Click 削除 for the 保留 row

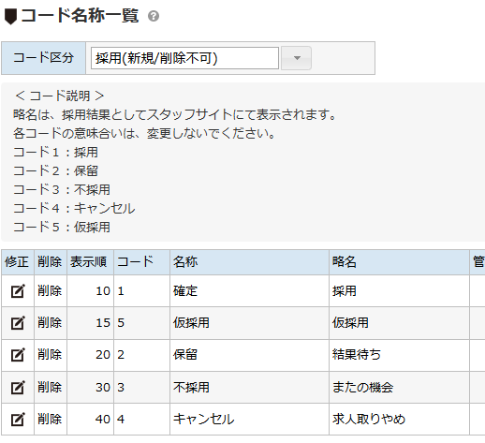tap(50, 355)
